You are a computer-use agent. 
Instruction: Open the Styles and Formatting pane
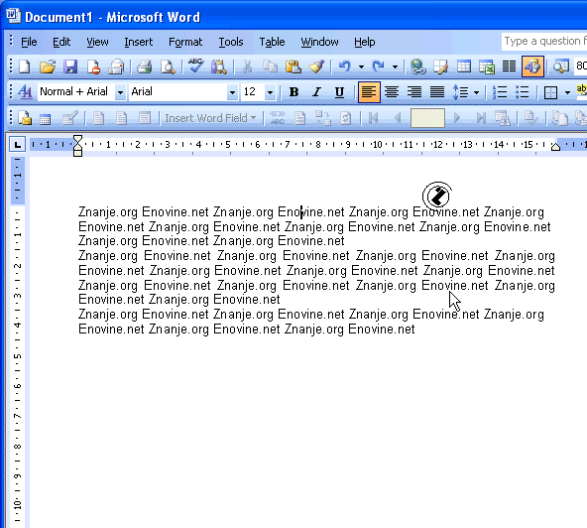(25, 92)
